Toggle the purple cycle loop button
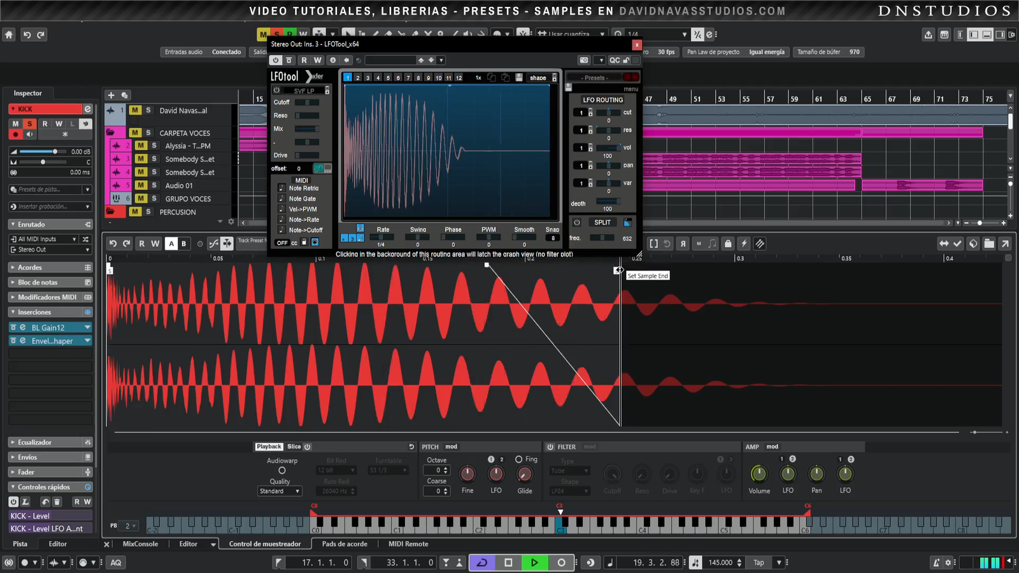Image resolution: width=1019 pixels, height=573 pixels. coord(482,562)
